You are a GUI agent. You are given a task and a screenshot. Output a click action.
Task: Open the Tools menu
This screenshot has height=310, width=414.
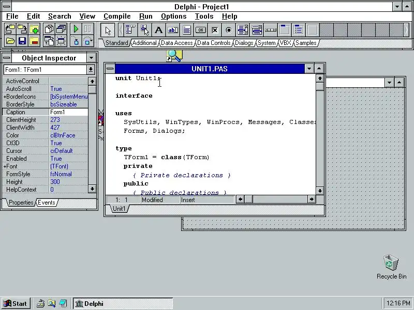click(x=204, y=17)
